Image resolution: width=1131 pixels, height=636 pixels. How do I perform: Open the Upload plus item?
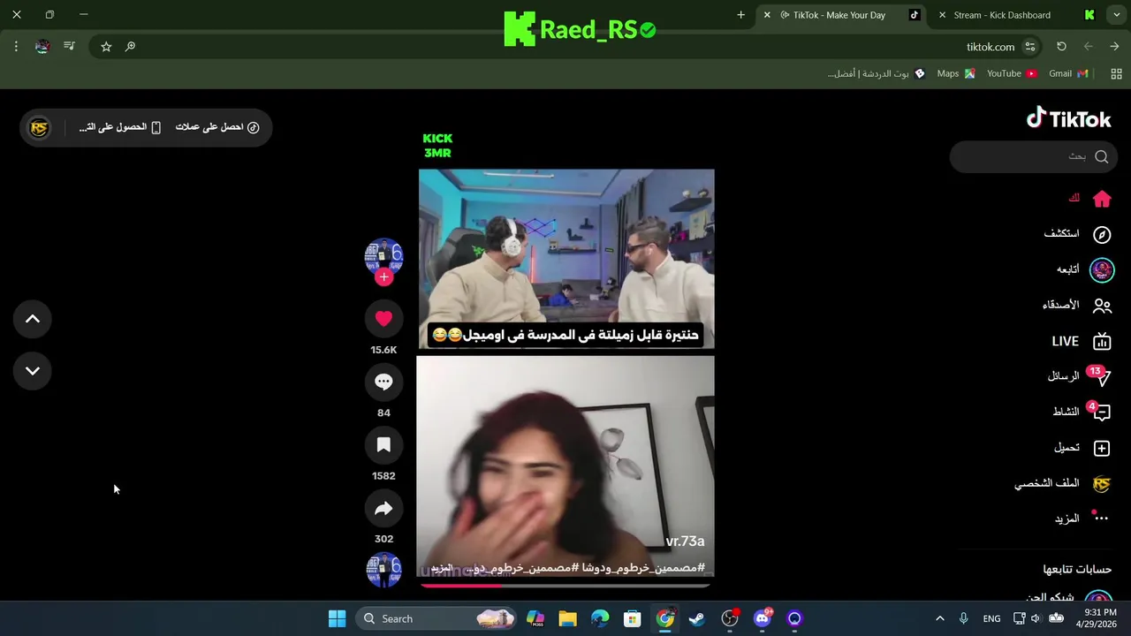pyautogui.click(x=1082, y=448)
